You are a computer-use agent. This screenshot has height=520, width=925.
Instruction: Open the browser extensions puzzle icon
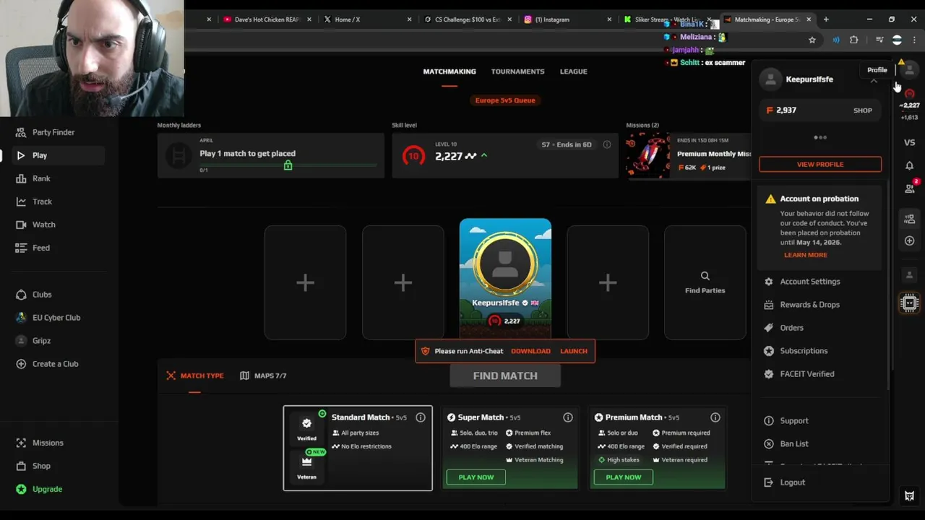853,40
